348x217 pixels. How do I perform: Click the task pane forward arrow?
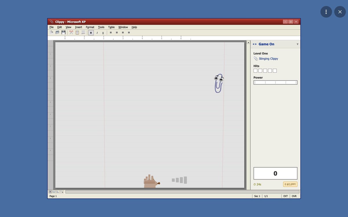(x=256, y=44)
